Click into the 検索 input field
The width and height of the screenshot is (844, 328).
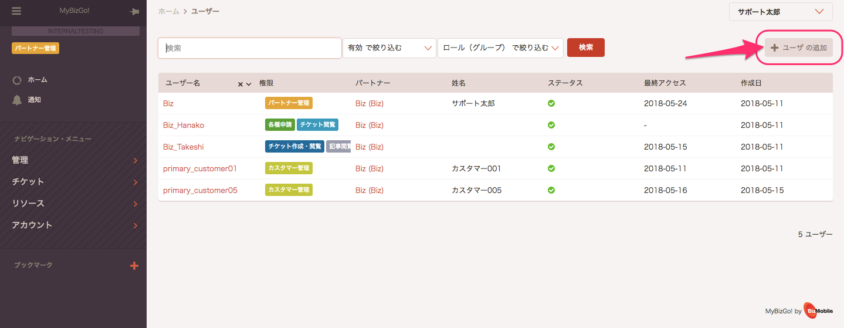[250, 48]
